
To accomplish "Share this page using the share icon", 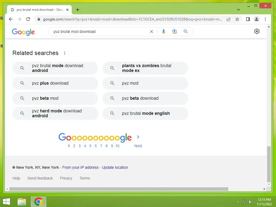I will (229, 19).
